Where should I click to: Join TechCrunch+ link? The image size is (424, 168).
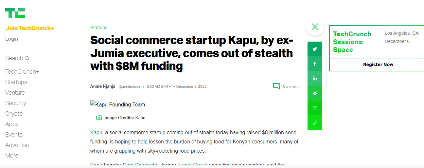(30, 28)
